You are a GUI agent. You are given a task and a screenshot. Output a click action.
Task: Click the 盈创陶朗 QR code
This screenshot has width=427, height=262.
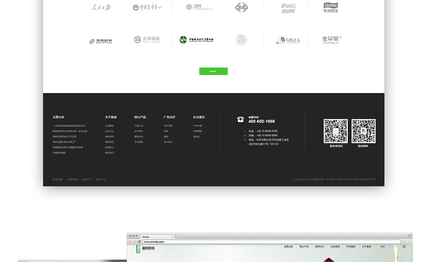364,131
